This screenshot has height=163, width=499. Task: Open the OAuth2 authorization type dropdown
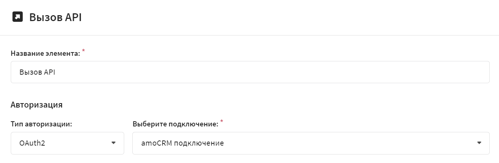67,143
